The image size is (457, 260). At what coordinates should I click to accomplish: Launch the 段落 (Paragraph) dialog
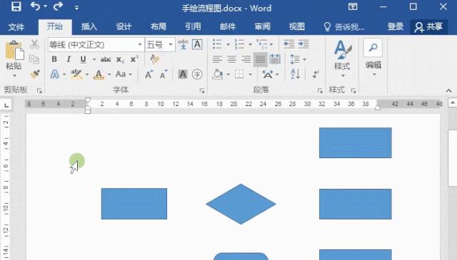[320, 91]
